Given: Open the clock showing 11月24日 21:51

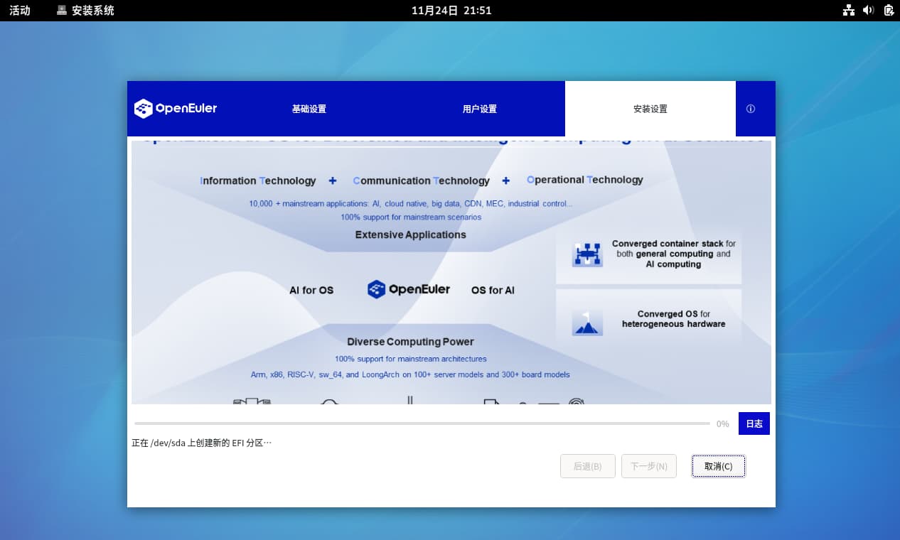Looking at the screenshot, I should pyautogui.click(x=451, y=11).
